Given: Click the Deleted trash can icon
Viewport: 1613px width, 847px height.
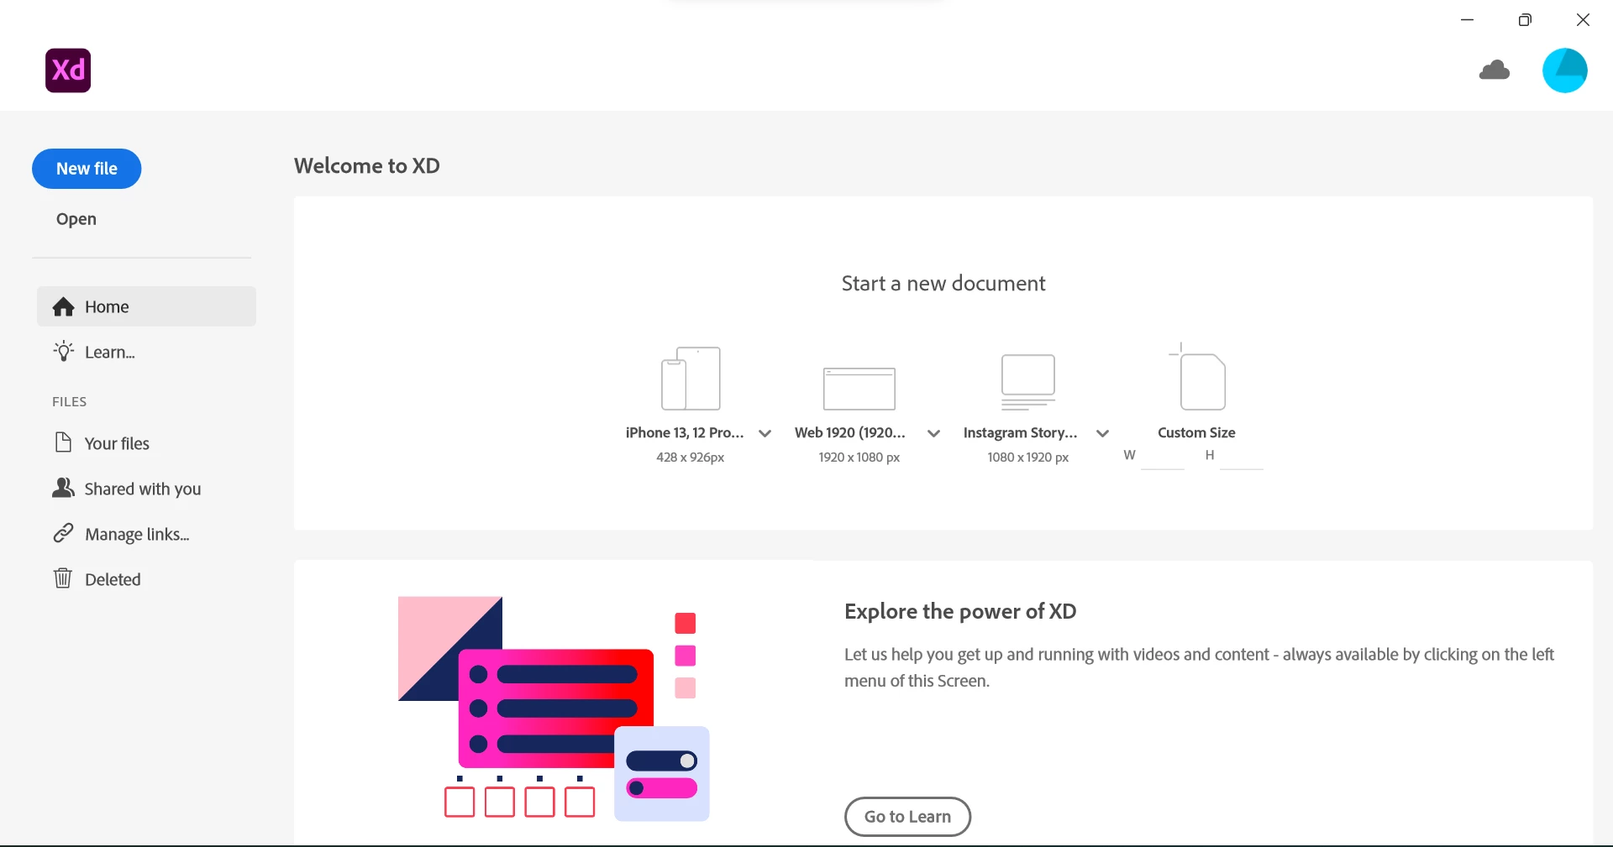Looking at the screenshot, I should (63, 578).
